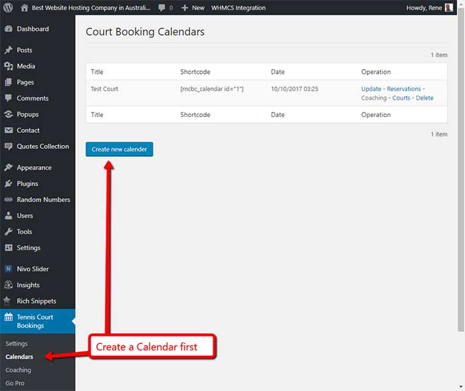
Task: Open Reservations link for Test Court
Action: 404,88
